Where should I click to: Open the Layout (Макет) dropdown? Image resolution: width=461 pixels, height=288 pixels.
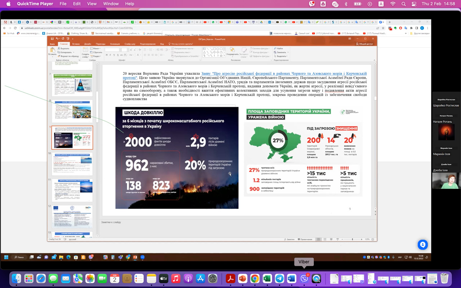(x=96, y=48)
